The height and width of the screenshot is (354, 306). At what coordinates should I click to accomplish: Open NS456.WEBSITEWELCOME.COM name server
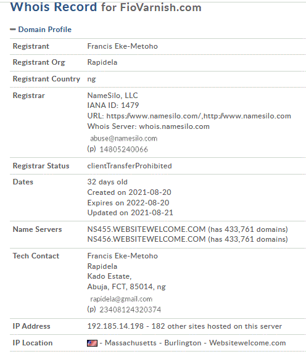tap(146, 239)
